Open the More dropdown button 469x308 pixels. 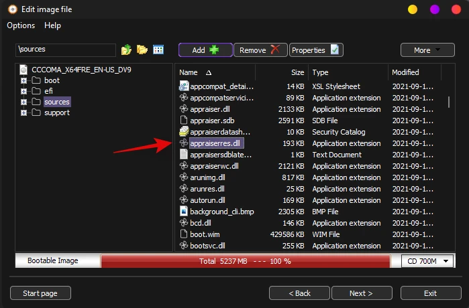coord(427,50)
